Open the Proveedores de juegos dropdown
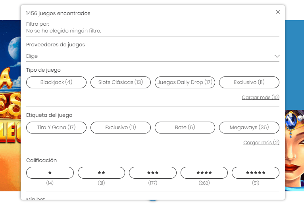304x206 pixels. (x=152, y=56)
